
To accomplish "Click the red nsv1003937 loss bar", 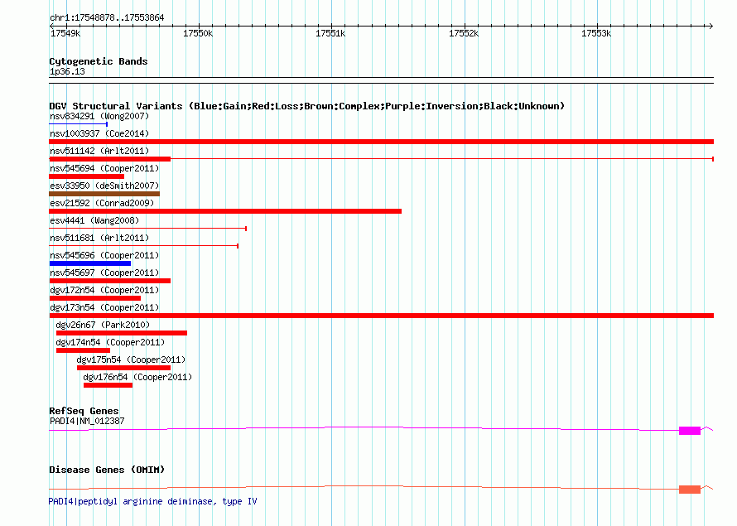I will pos(381,142).
